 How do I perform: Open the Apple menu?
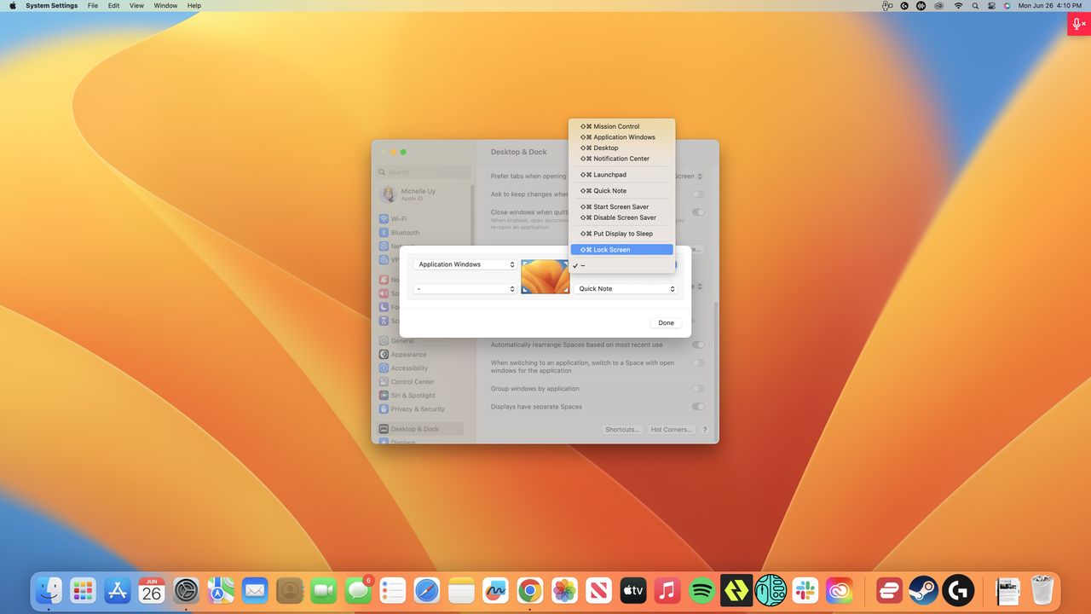(13, 6)
